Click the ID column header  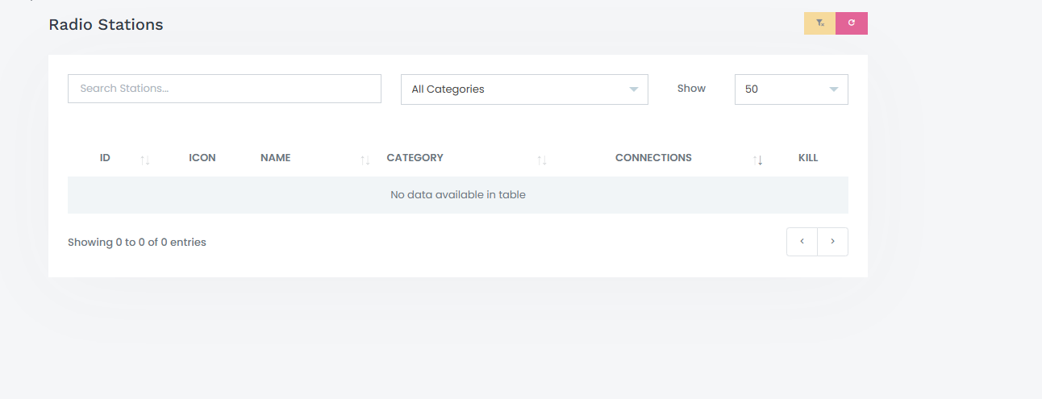coord(105,158)
